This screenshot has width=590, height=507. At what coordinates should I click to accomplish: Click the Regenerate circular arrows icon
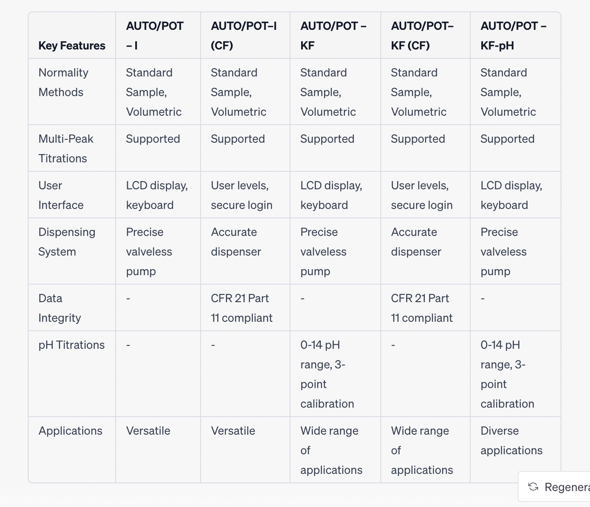click(x=533, y=487)
